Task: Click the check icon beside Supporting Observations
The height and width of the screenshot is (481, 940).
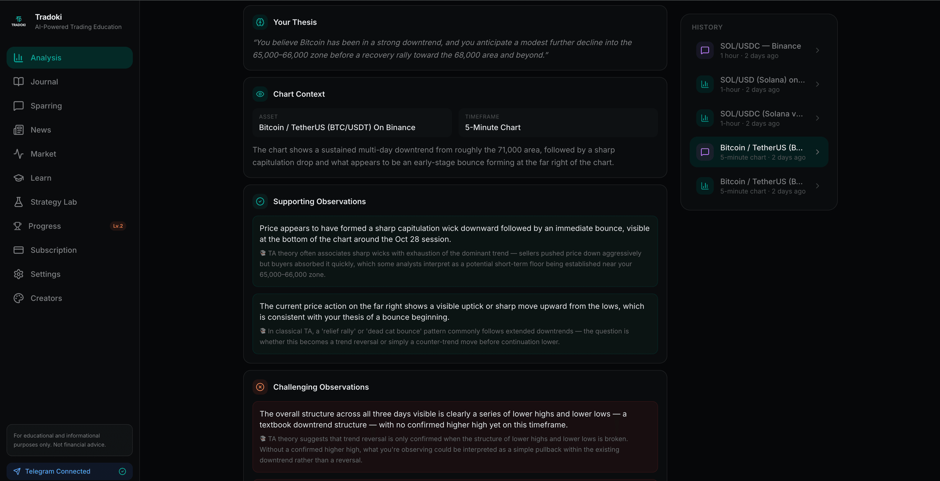Action: pyautogui.click(x=260, y=201)
